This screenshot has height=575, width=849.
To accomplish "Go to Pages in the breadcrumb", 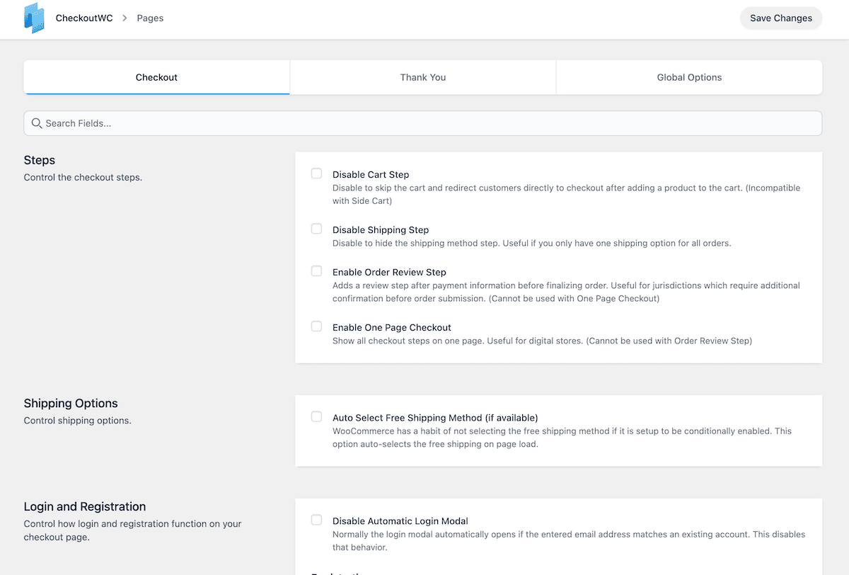I will [x=150, y=18].
